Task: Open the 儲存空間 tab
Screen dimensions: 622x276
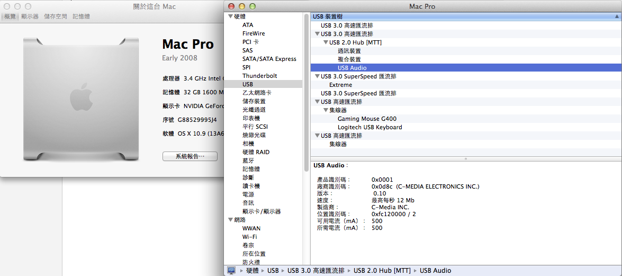Action: (56, 16)
